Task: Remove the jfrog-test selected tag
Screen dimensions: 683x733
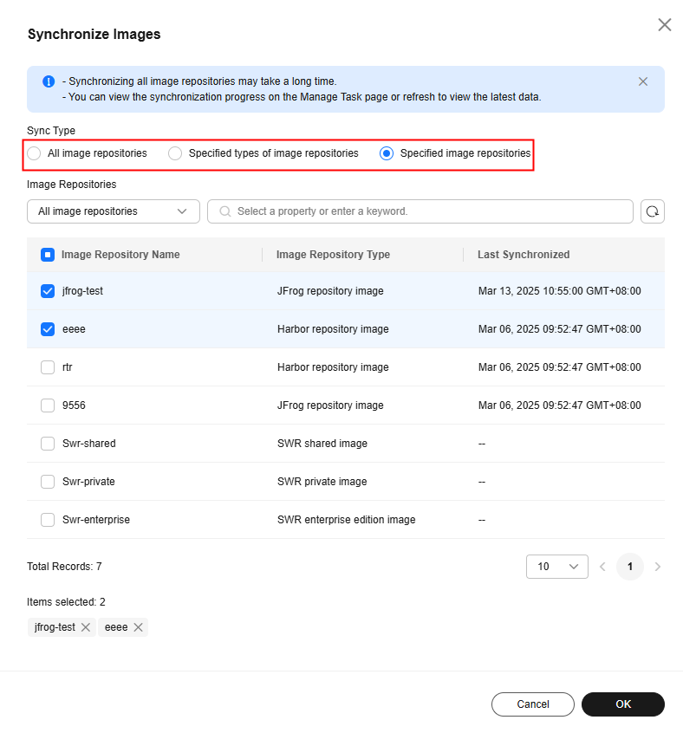Action: tap(86, 627)
